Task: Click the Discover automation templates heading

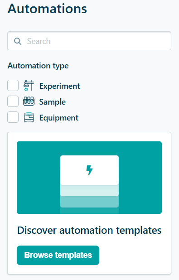Action: (89, 230)
